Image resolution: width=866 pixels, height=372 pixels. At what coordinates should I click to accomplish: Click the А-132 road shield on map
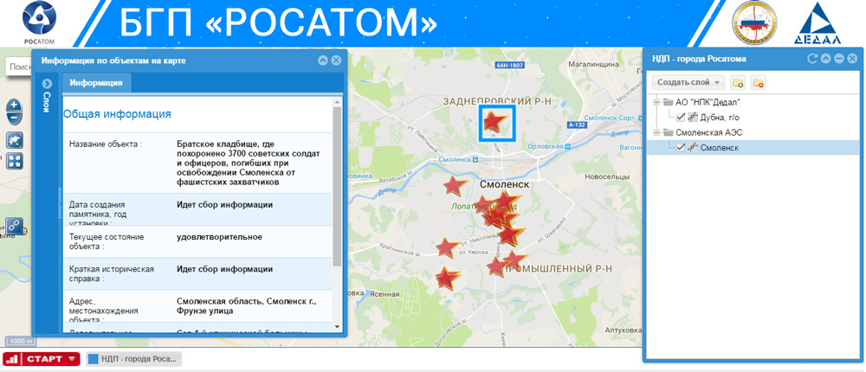pyautogui.click(x=576, y=125)
